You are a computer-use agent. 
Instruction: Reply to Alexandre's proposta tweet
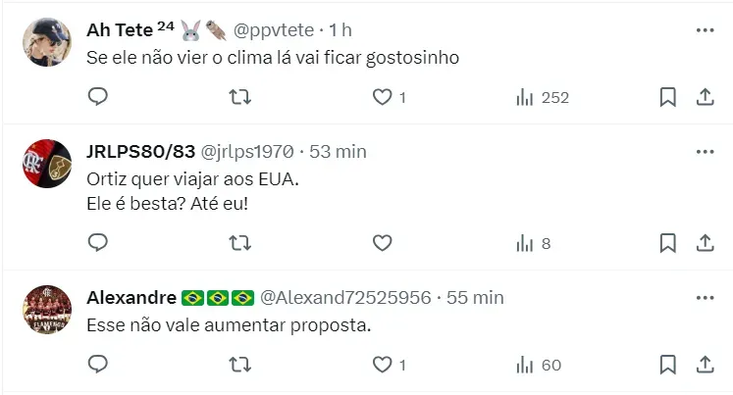(x=98, y=365)
